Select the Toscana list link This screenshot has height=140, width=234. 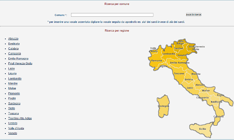pyautogui.click(x=13, y=113)
